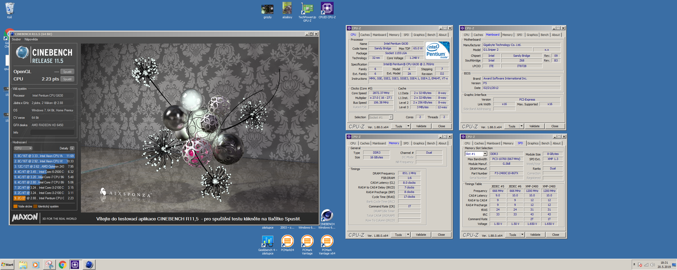Click the Core Speed value 2872.37 MHz
Viewport: 677px width, 270px height.
pyautogui.click(x=381, y=93)
